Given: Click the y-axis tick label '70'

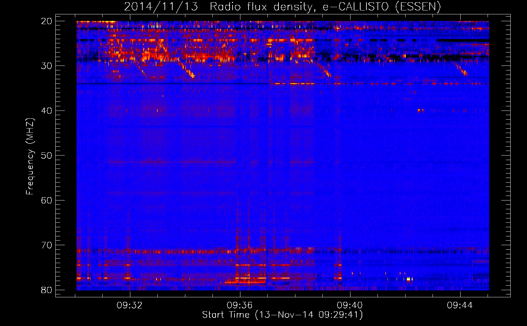Looking at the screenshot, I should (x=47, y=245).
